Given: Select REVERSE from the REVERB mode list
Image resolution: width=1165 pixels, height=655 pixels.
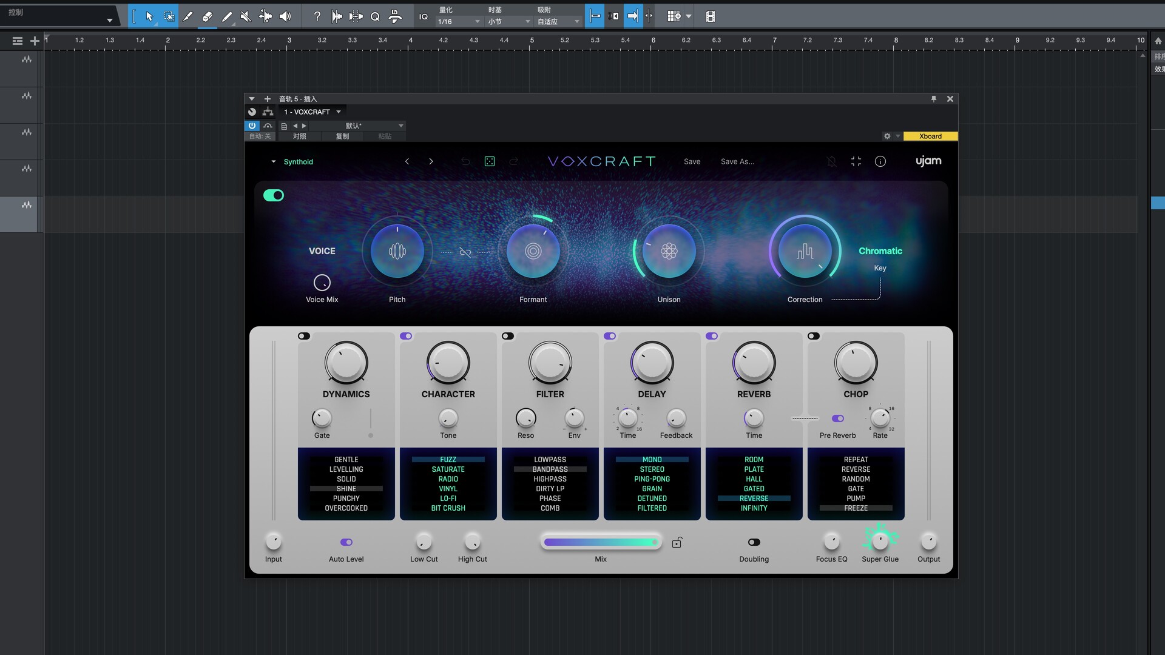Looking at the screenshot, I should pos(754,498).
